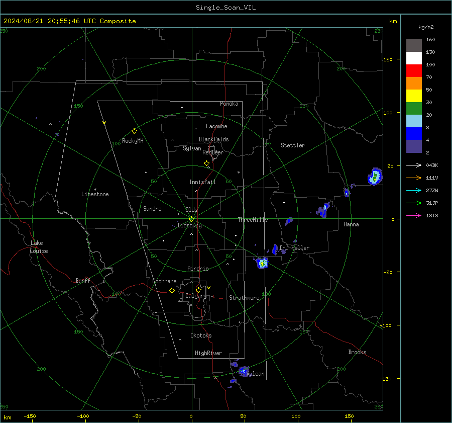Click the Single_Scan_VIL title
The width and height of the screenshot is (452, 423).
click(x=225, y=8)
